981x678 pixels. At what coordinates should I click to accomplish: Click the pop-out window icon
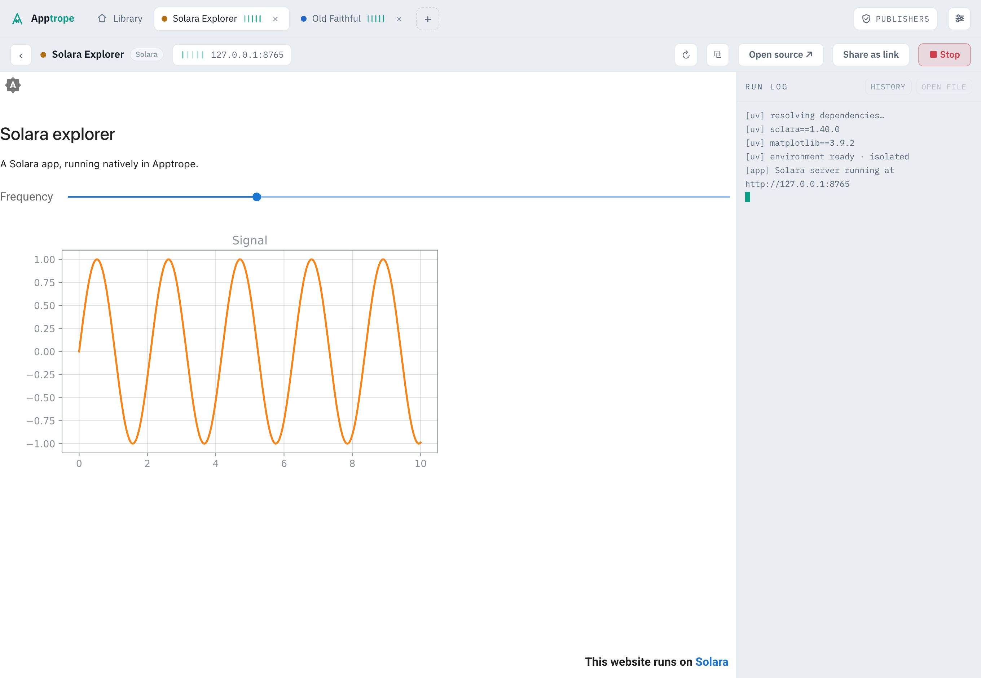click(x=718, y=55)
